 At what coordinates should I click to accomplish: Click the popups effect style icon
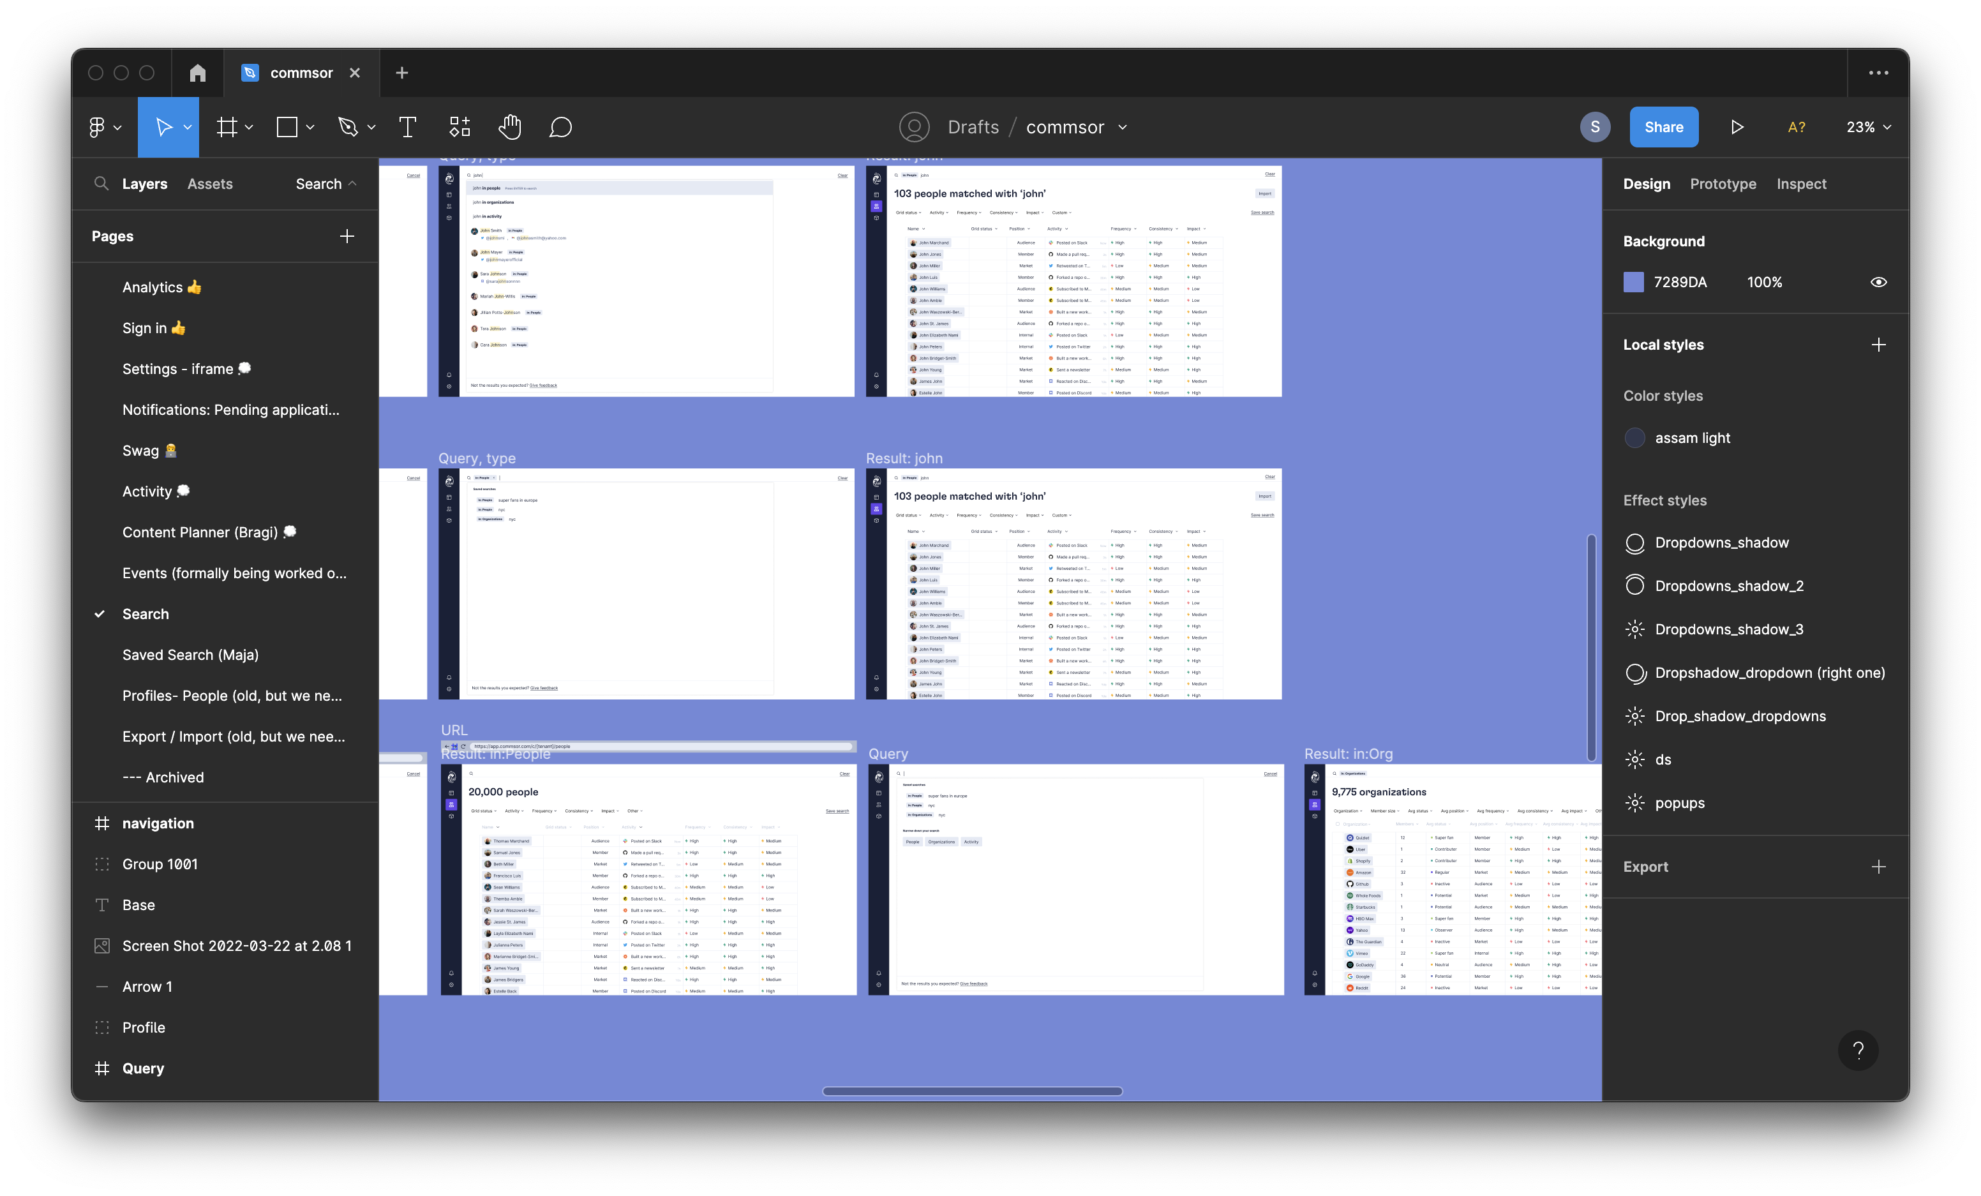click(x=1634, y=803)
